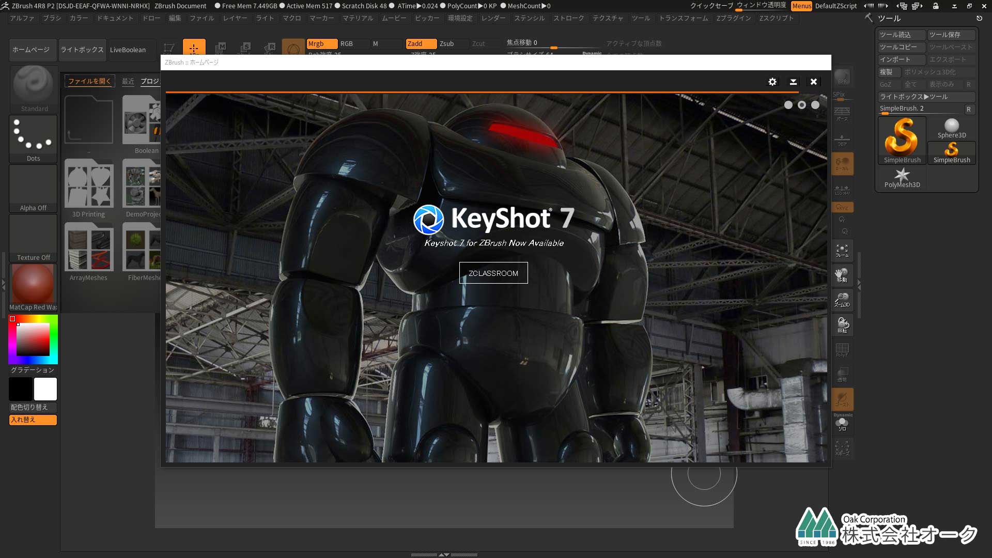Click the ライトボックス button
Viewport: 992px width, 558px height.
(82, 50)
